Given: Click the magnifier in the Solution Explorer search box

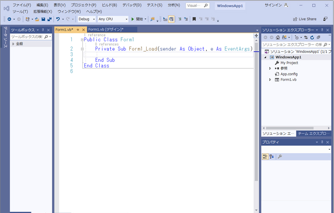Looking at the screenshot, I should tap(325, 45).
